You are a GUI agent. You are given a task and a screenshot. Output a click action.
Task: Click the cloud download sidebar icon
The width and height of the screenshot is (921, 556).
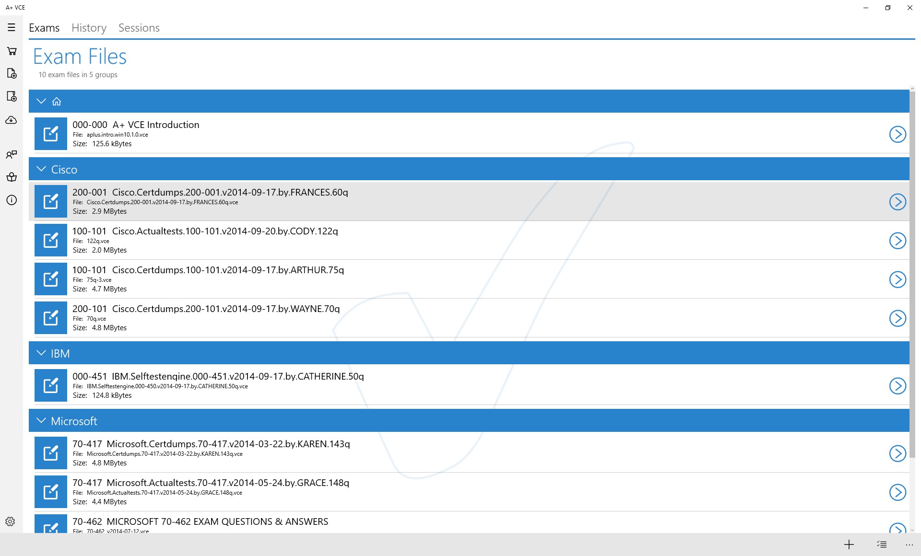pyautogui.click(x=12, y=120)
